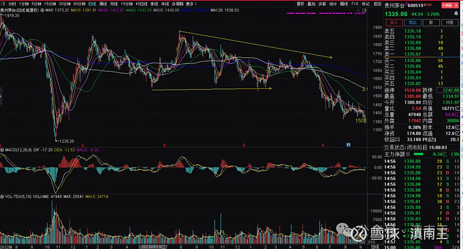
Task: Click the 2023/05/10 date marker on time axis
Action: (x=152, y=247)
